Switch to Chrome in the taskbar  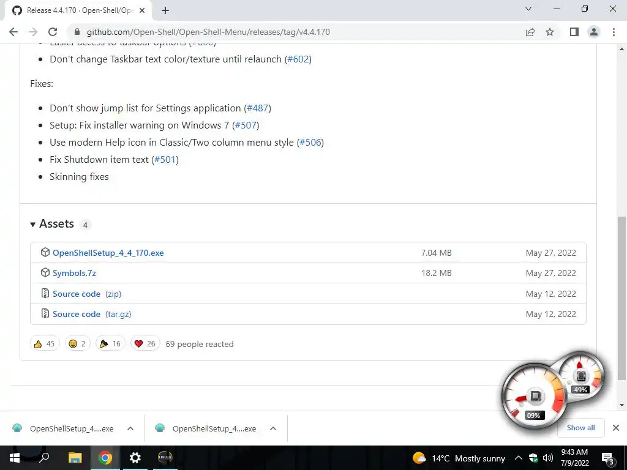[x=105, y=458]
